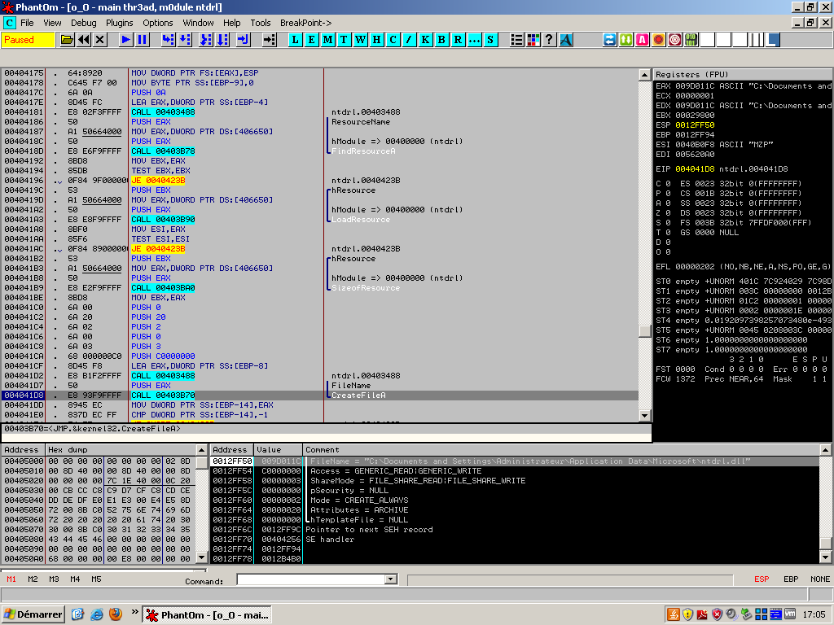Expand taskbar quick launch chevron
Viewport: 834px width, 625px height.
coord(134,611)
